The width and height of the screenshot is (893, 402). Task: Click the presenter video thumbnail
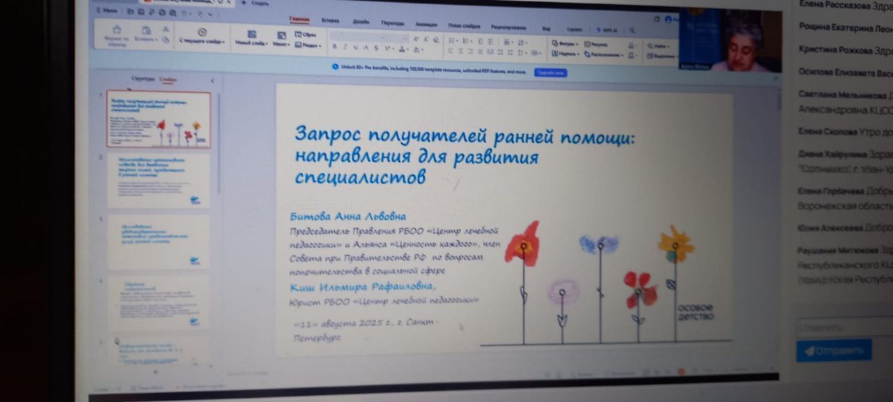pos(730,40)
